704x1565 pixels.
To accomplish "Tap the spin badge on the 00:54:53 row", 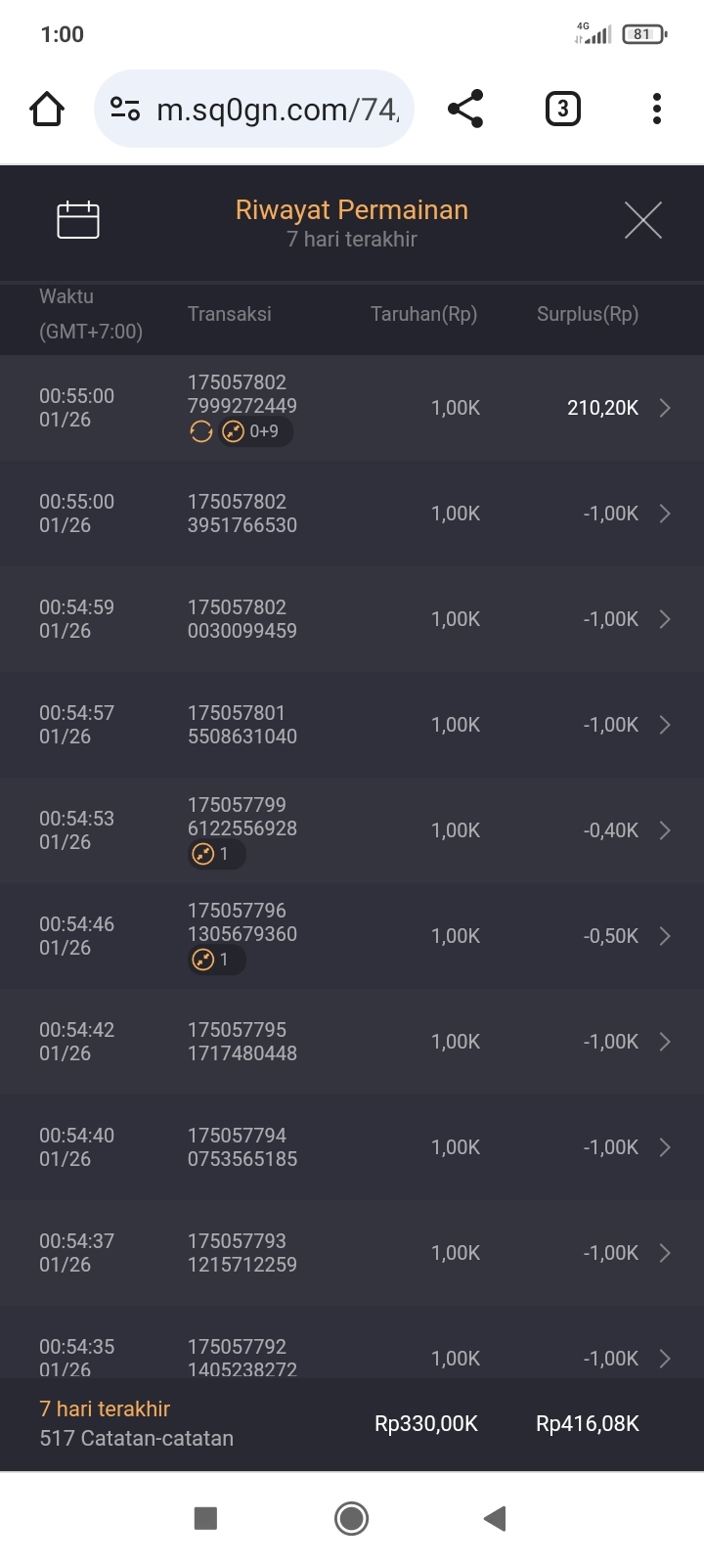I will click(215, 854).
